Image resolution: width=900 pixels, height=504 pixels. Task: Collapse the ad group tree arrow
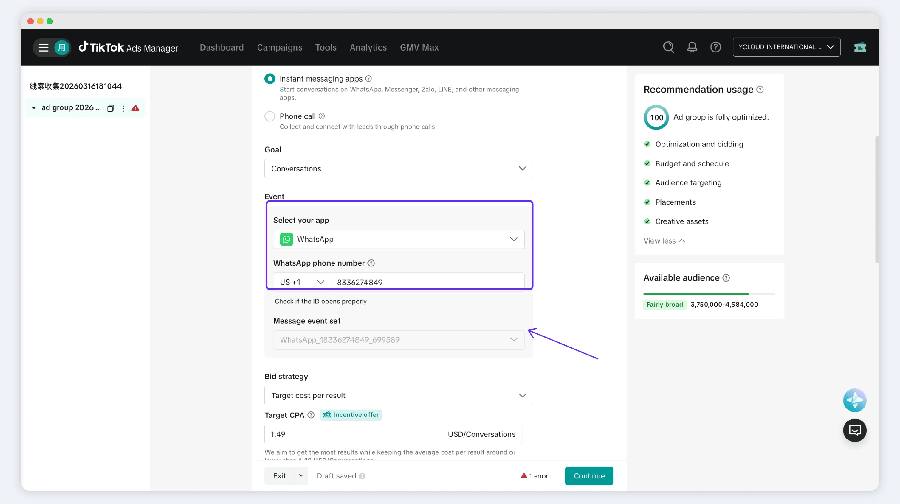tap(34, 108)
